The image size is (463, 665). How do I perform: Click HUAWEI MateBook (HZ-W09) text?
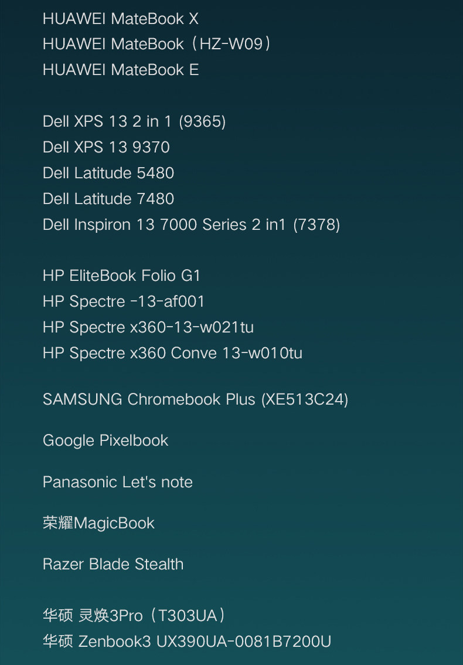[156, 44]
